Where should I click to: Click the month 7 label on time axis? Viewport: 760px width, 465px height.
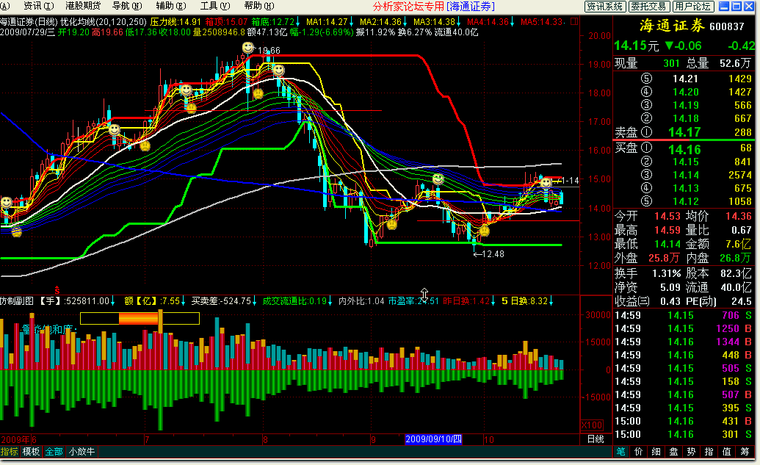(147, 440)
